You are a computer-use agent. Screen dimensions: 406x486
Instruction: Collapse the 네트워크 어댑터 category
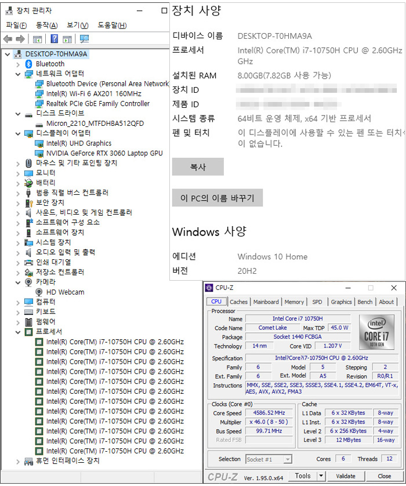pos(18,74)
